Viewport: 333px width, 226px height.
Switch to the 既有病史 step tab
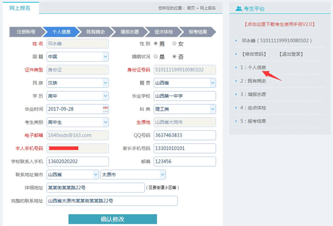pyautogui.click(x=99, y=32)
